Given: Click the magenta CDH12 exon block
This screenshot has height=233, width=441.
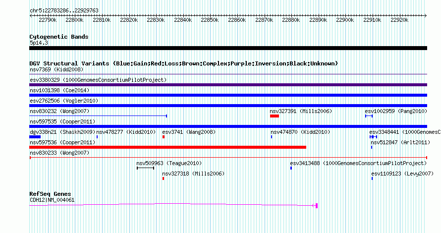Looking at the screenshot, I should tap(317, 206).
